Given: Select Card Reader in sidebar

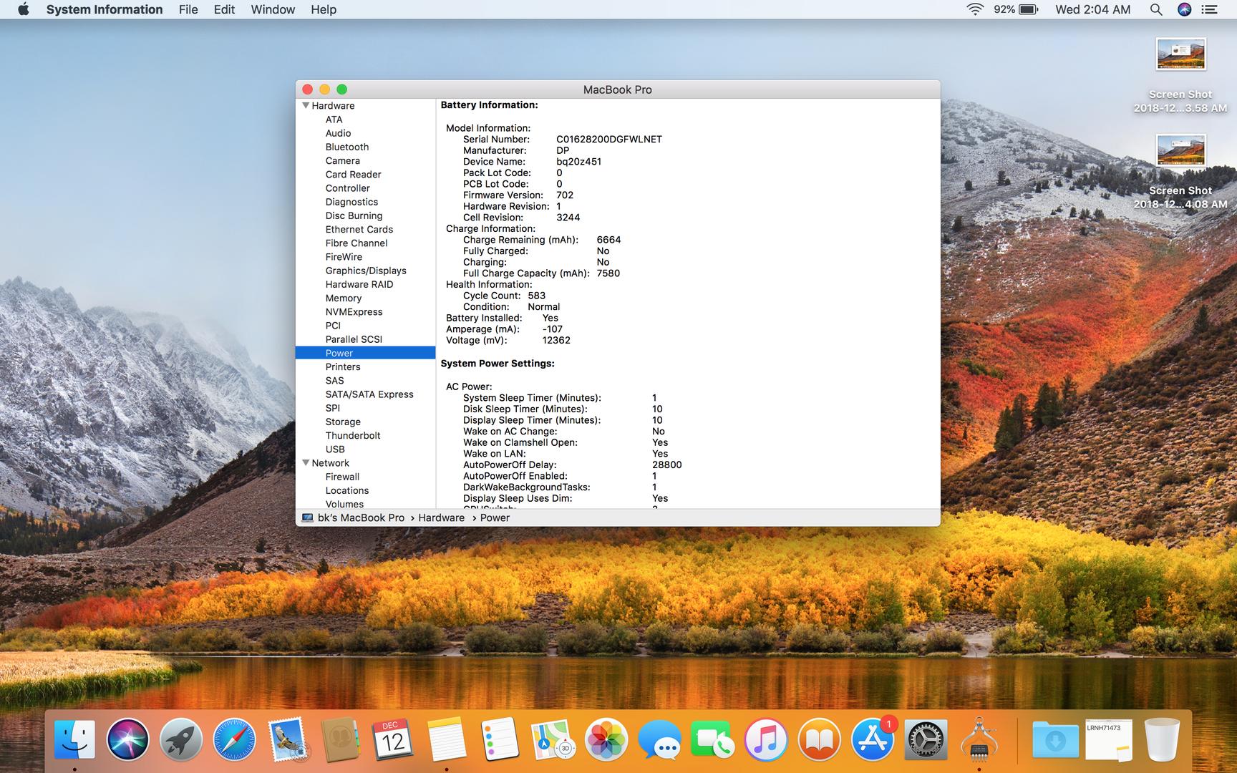Looking at the screenshot, I should (353, 174).
